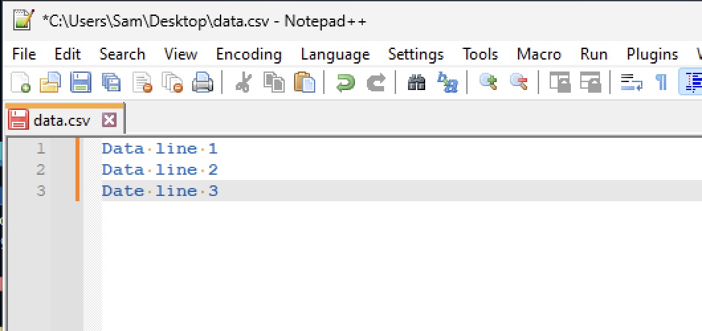702x331 pixels.
Task: Click the Synchronize Horizontal Scrolling icon
Action: 590,82
